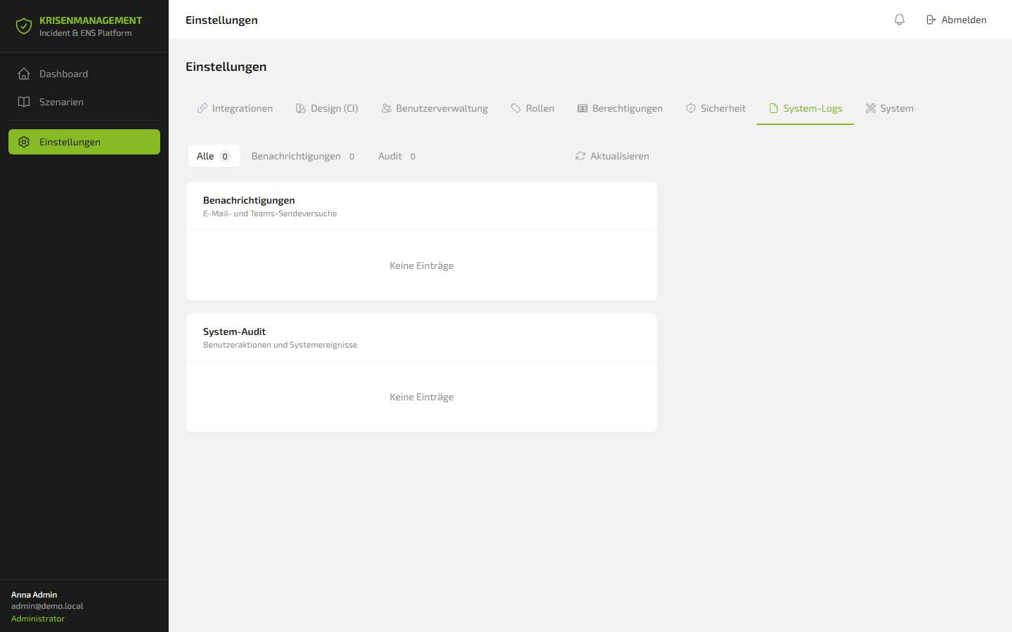The width and height of the screenshot is (1012, 632).
Task: Click 'Incident & ENS Platform' subtitle
Action: click(x=86, y=33)
